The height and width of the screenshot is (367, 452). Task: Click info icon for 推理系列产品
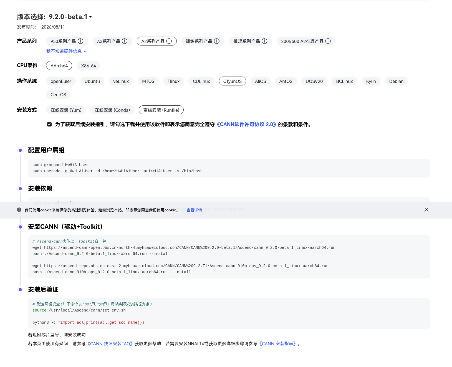tap(264, 41)
